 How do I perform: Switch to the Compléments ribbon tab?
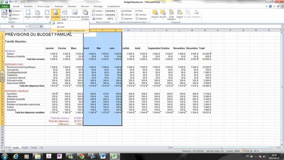[114, 6]
